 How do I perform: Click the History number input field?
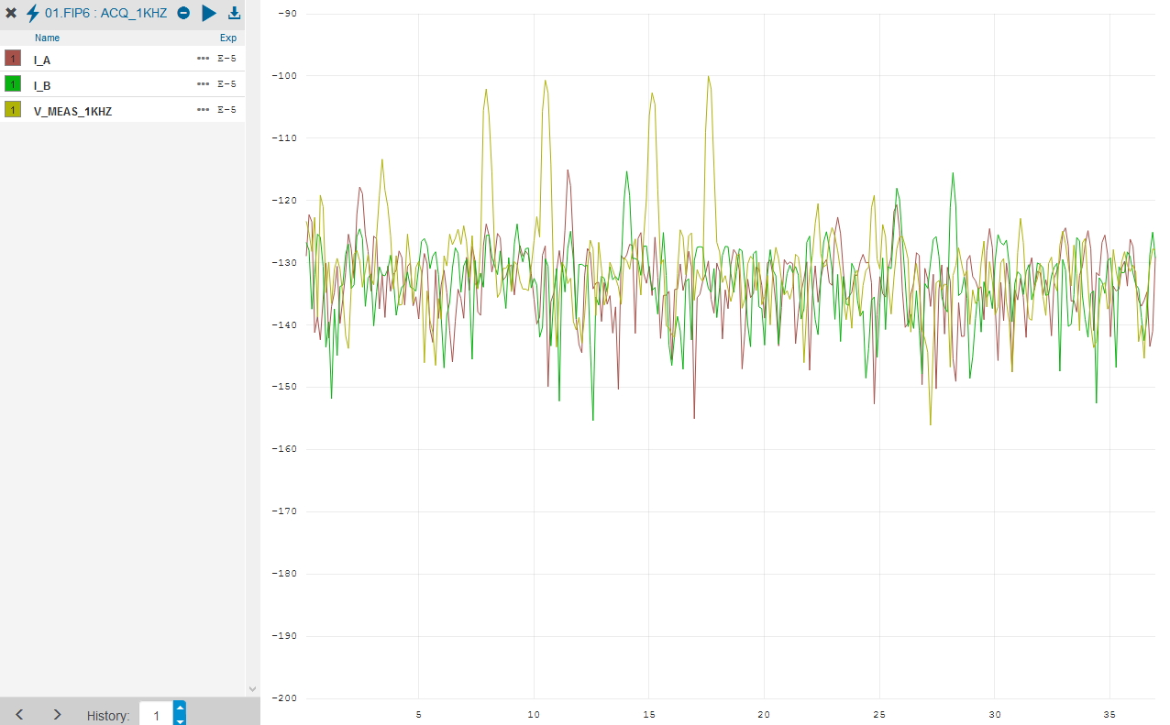[156, 714]
